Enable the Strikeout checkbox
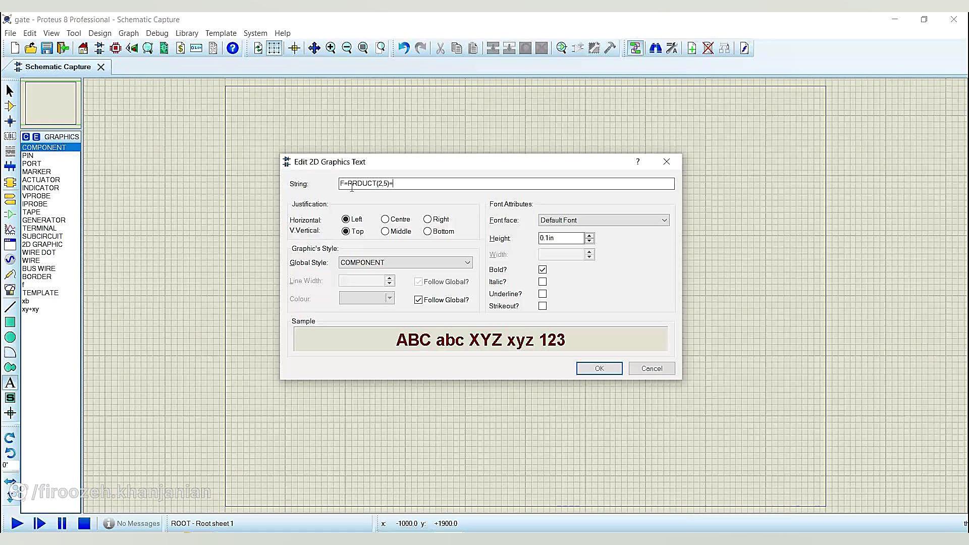Viewport: 969px width, 545px height. [x=543, y=306]
